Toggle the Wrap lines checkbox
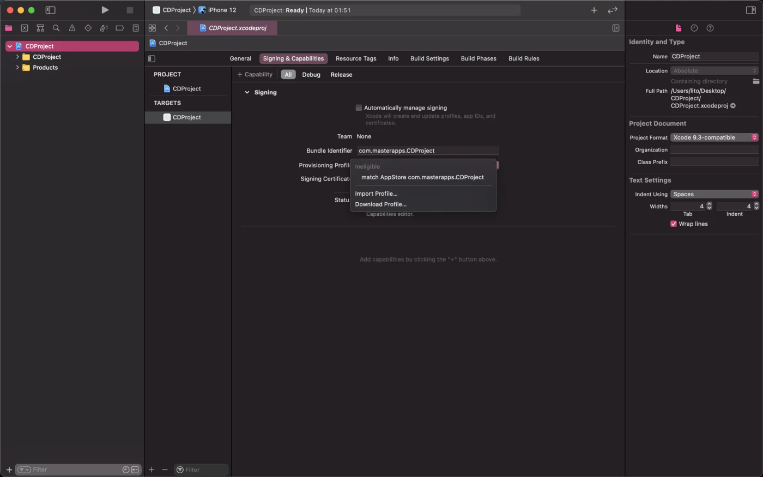The height and width of the screenshot is (477, 763). [x=674, y=224]
